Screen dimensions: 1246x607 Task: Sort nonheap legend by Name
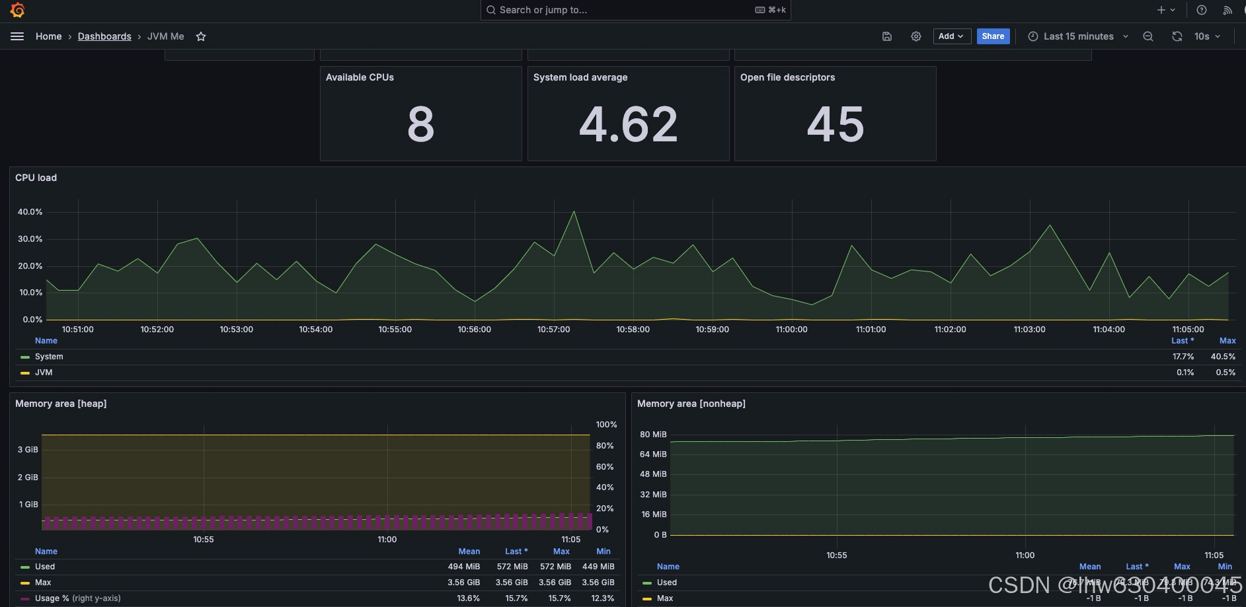pyautogui.click(x=668, y=567)
